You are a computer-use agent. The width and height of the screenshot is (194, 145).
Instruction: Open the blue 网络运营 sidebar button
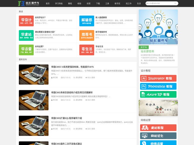(x=158, y=143)
